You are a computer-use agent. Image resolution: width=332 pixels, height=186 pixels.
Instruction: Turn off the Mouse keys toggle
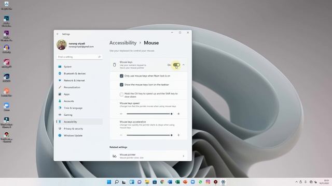coord(176,65)
